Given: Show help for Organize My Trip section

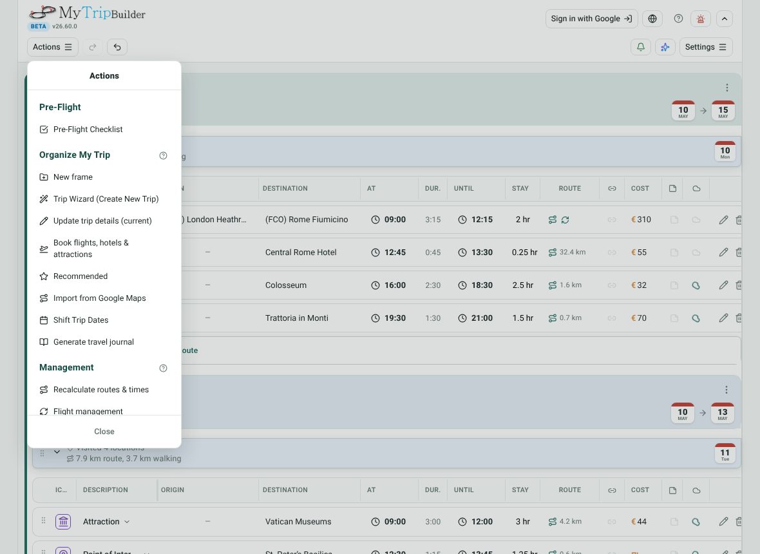Looking at the screenshot, I should (x=164, y=156).
